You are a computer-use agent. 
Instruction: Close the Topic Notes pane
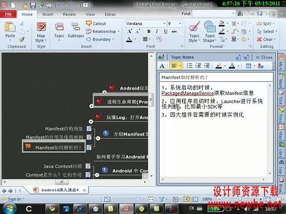[264, 57]
